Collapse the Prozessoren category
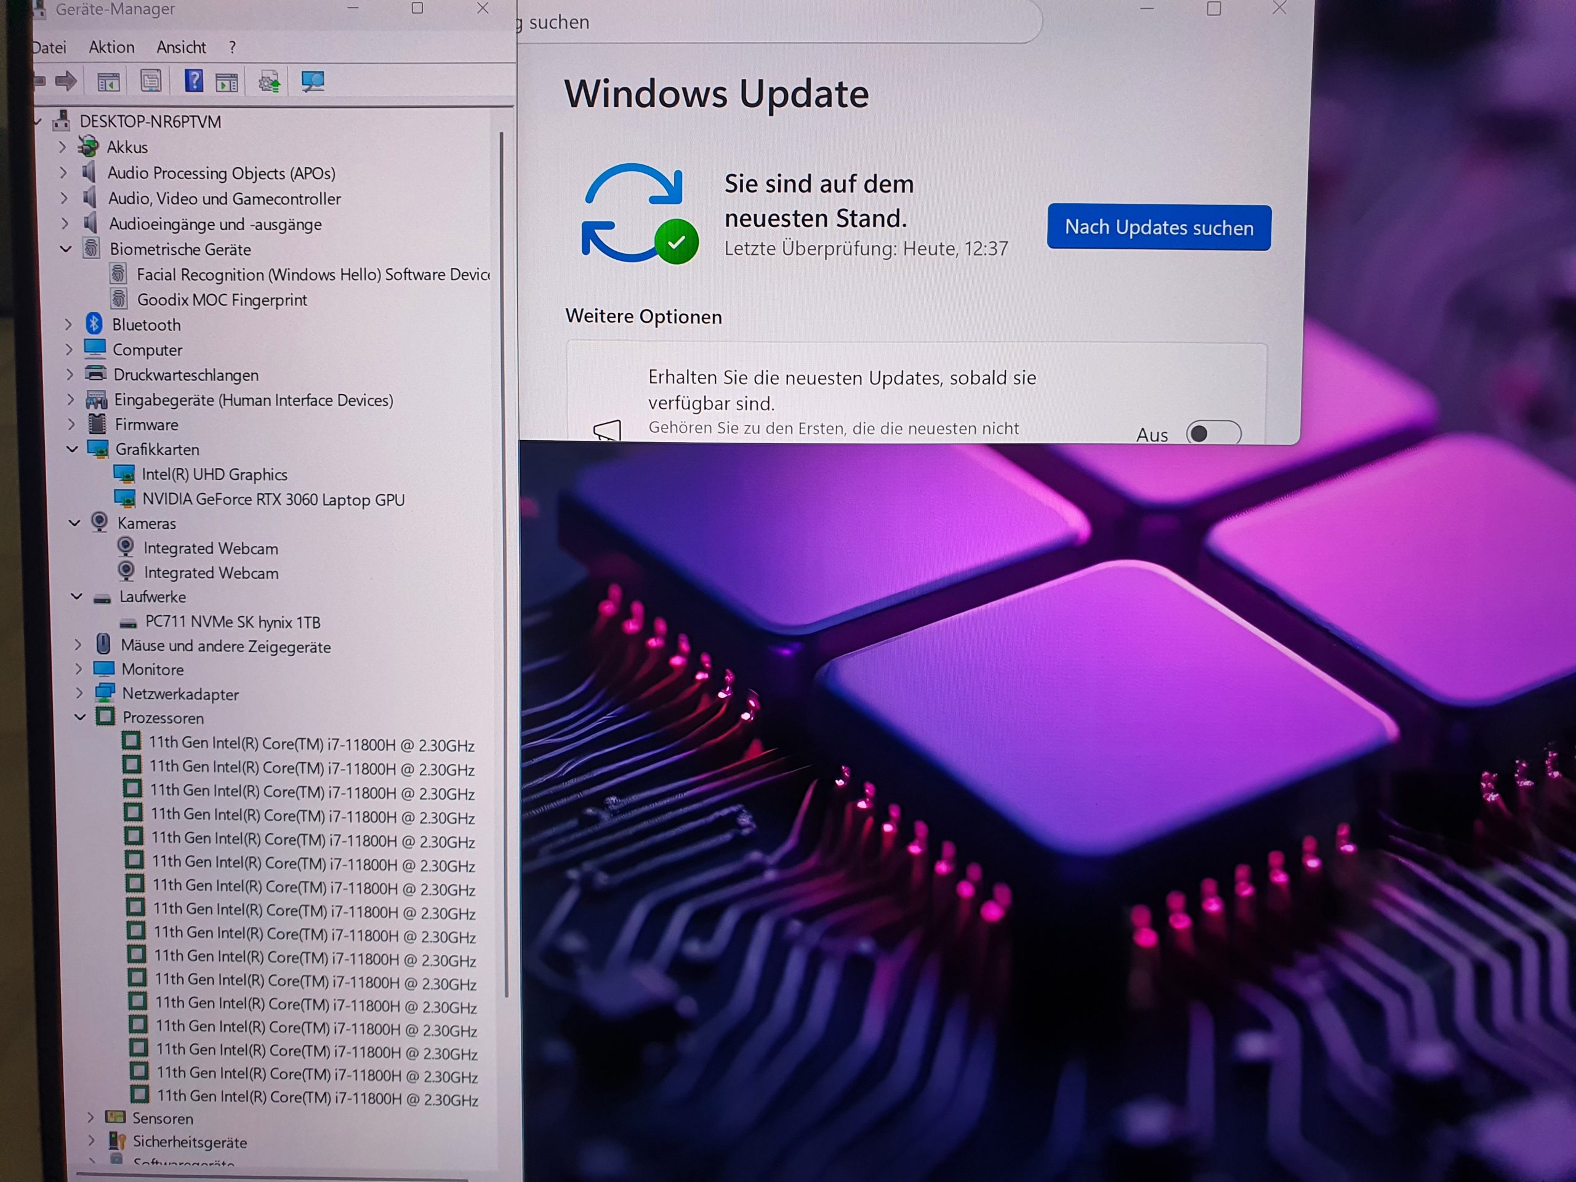Screen dimensions: 1576x1182 [80, 717]
